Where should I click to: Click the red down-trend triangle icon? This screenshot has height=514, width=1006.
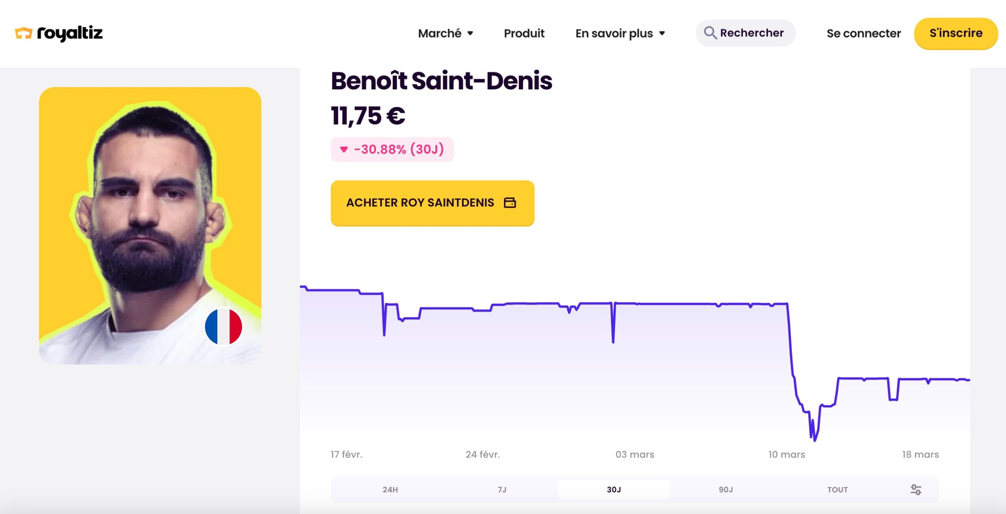(x=344, y=149)
